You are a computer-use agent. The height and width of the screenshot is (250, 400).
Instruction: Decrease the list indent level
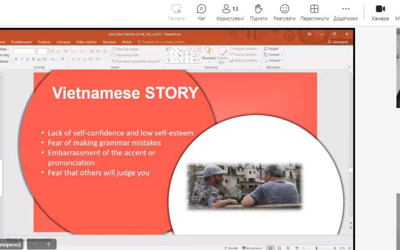click(92, 51)
